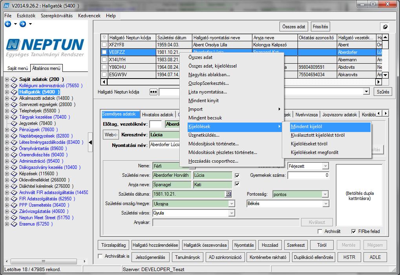400x275 pixels.
Task: Click the Keresztnév field containing Lúcia
Action: pyautogui.click(x=165, y=135)
